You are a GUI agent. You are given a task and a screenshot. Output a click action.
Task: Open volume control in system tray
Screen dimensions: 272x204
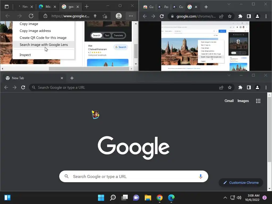239,198
